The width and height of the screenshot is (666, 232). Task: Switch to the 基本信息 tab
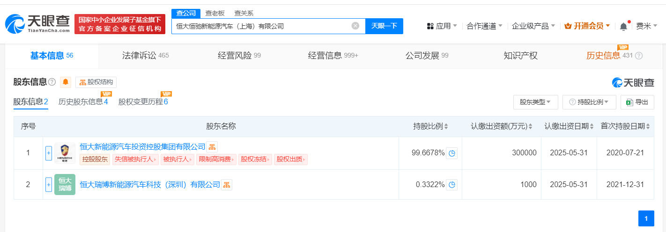point(52,56)
